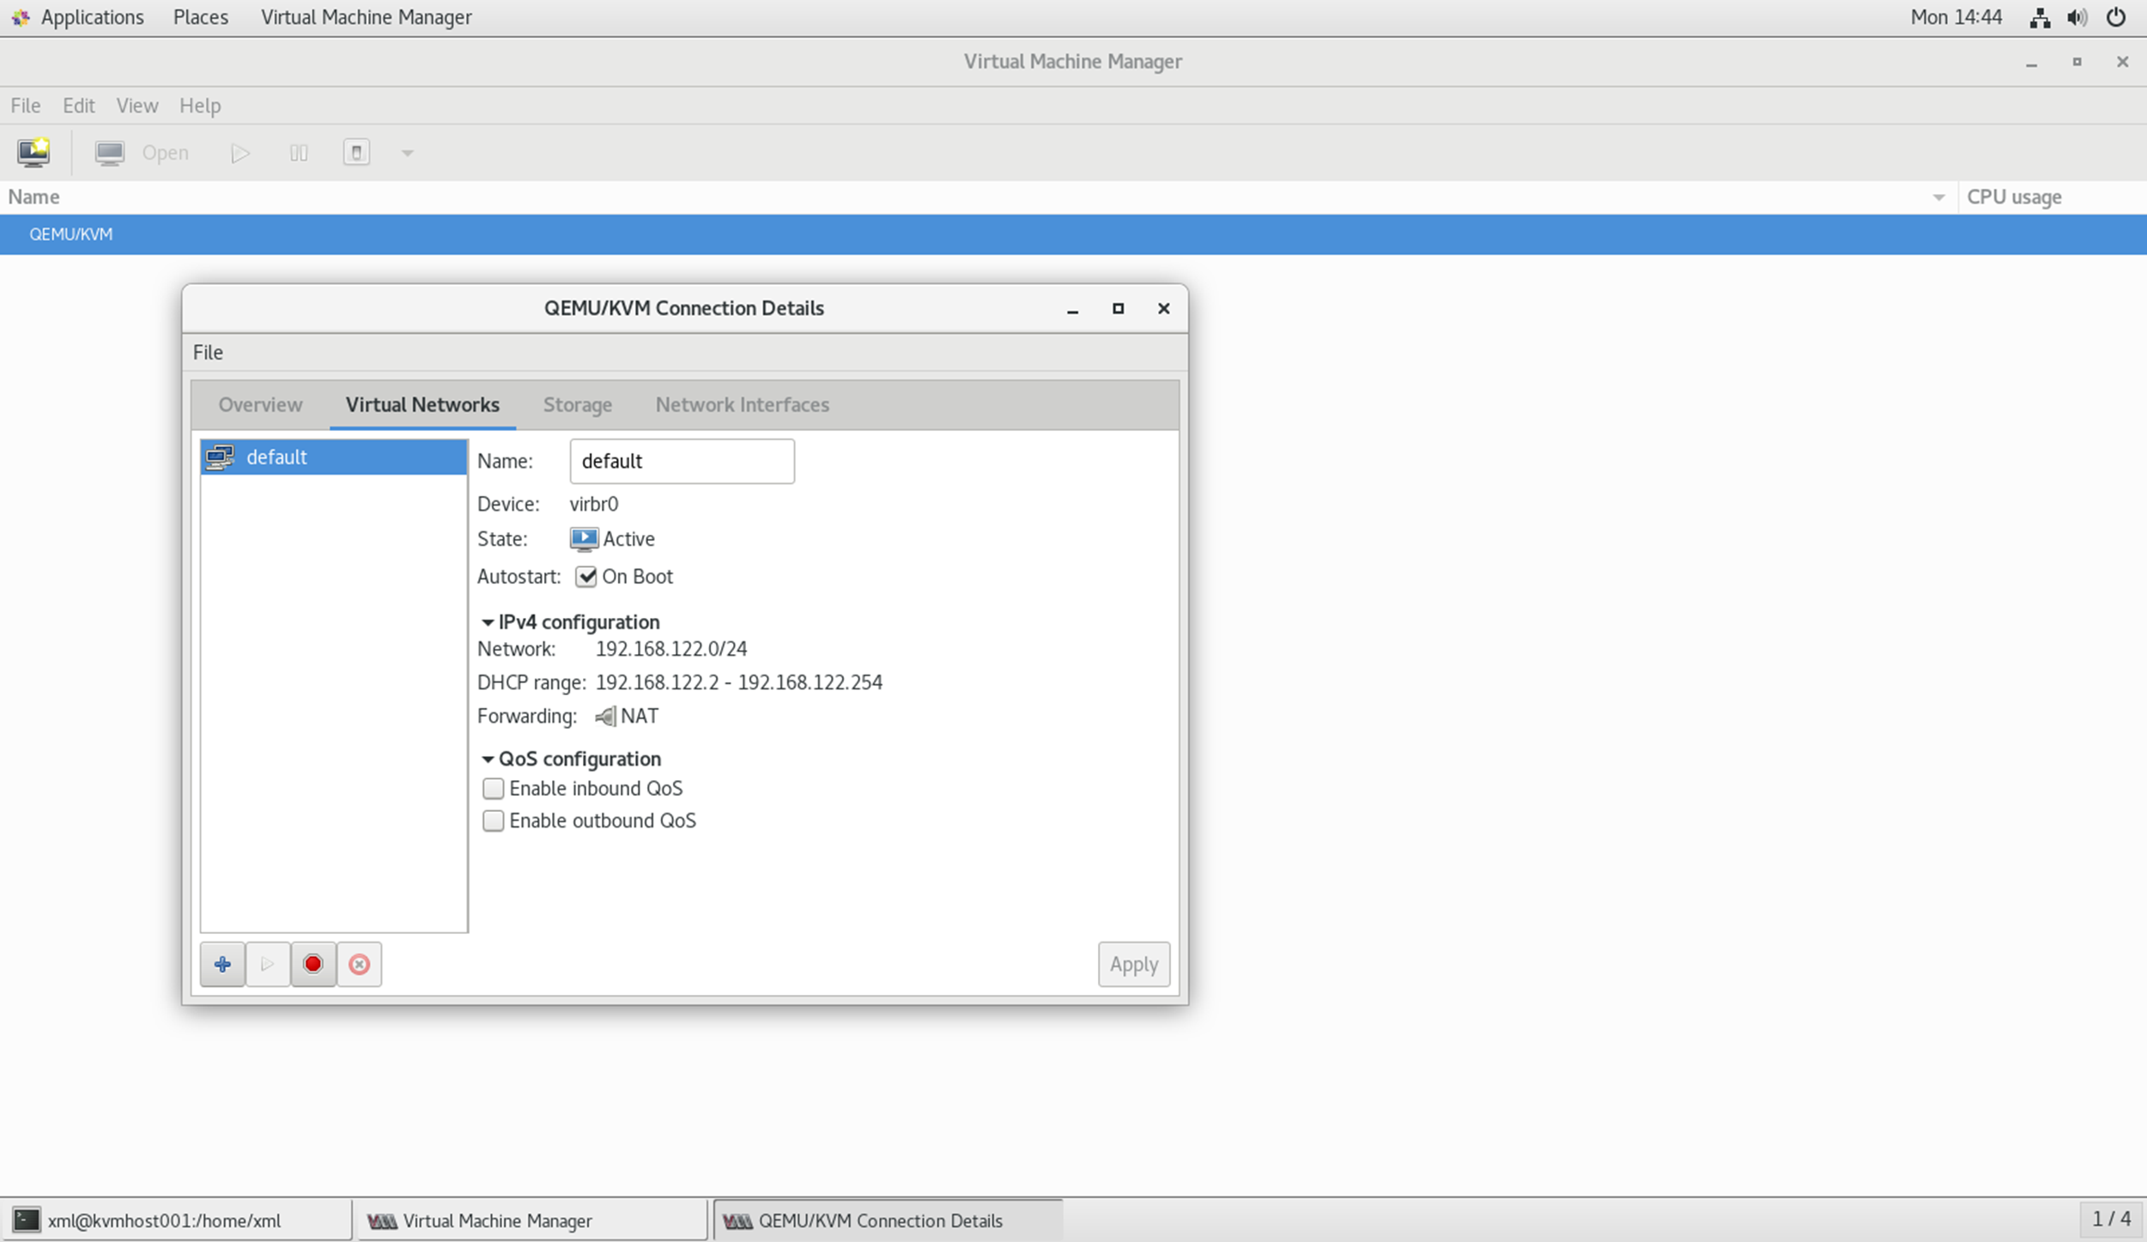Switch to QEMU/KVM Connection Details taskbar entry

[x=888, y=1220]
